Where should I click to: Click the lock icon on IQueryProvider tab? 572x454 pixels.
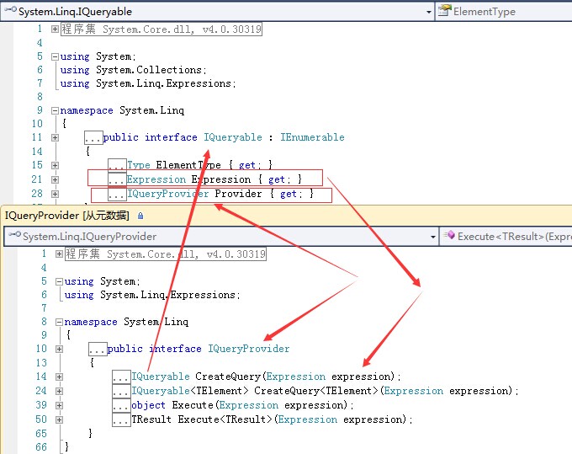pyautogui.click(x=140, y=216)
